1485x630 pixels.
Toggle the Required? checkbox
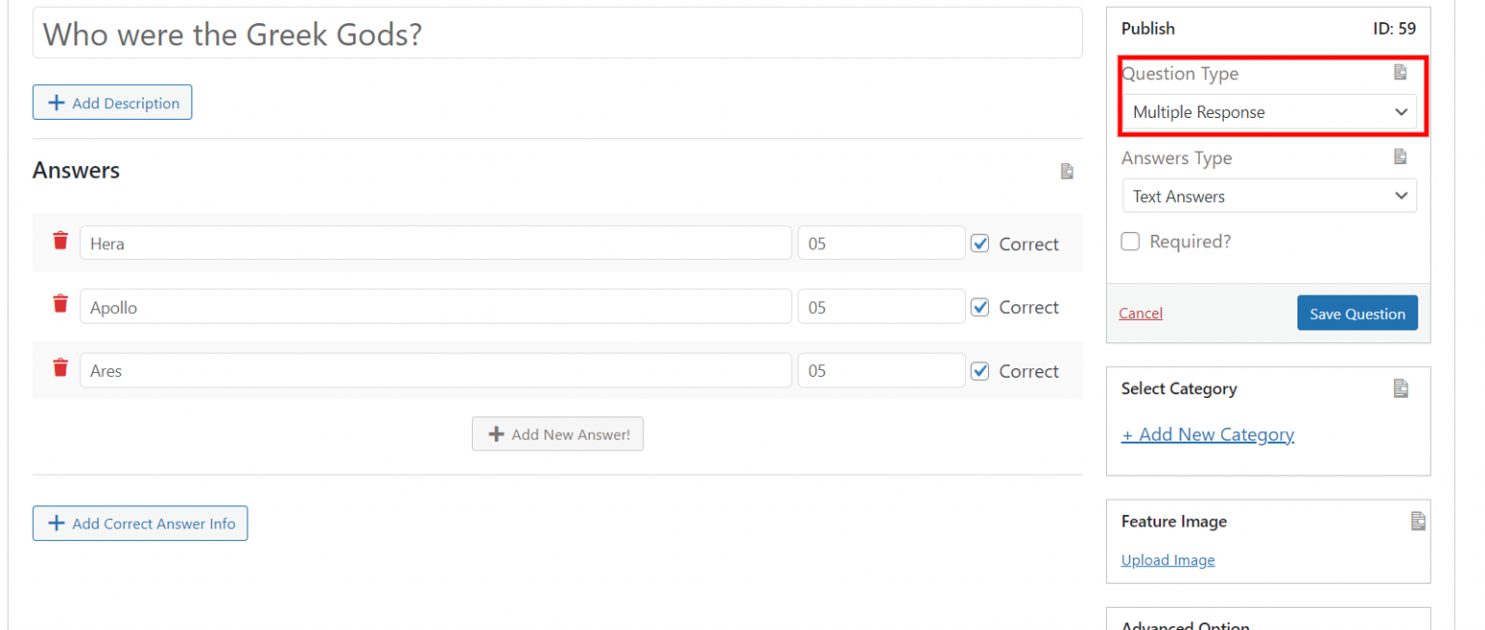tap(1130, 242)
